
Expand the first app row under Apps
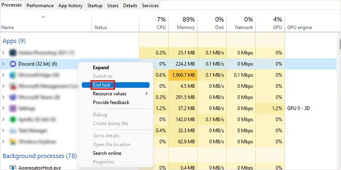[x=3, y=53]
